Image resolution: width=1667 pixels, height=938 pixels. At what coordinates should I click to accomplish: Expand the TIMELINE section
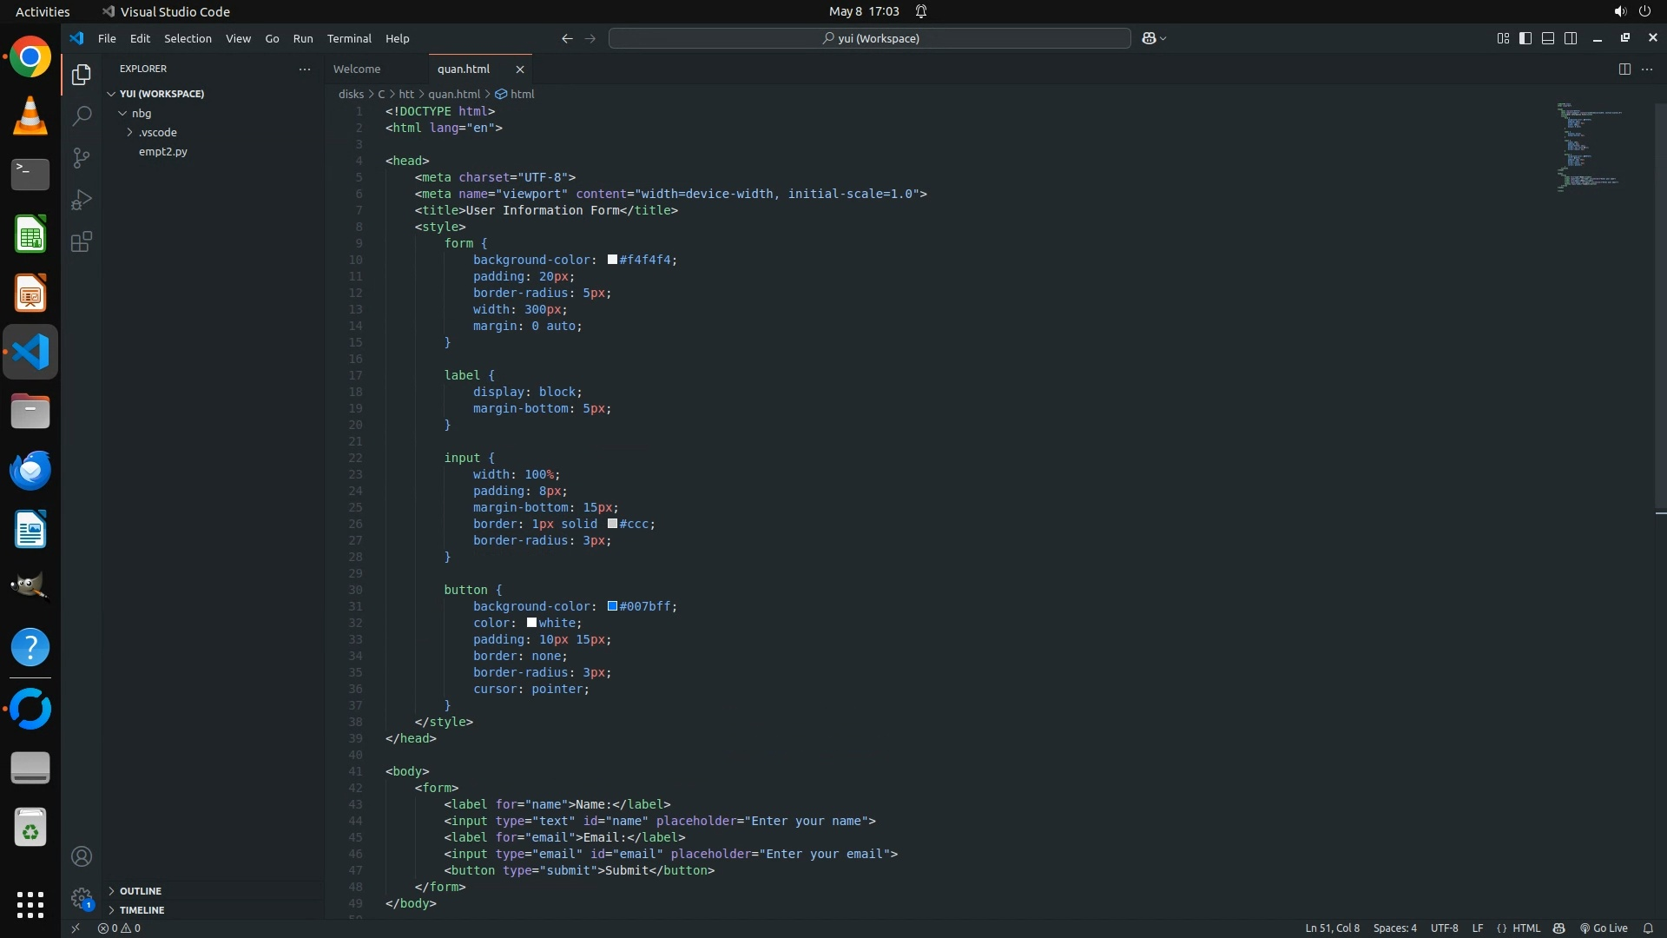coord(142,910)
